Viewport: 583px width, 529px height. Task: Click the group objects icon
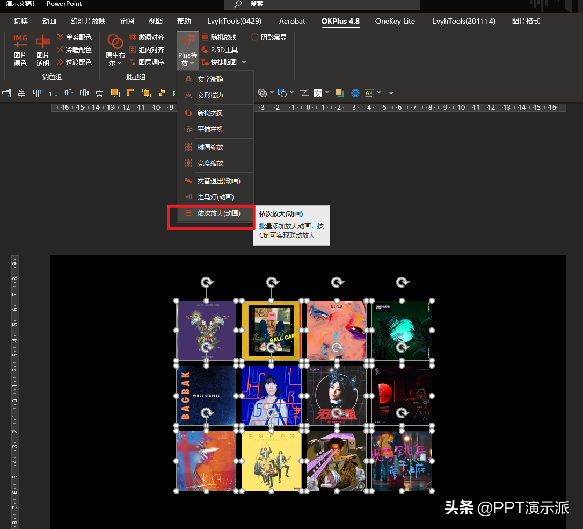point(162,92)
